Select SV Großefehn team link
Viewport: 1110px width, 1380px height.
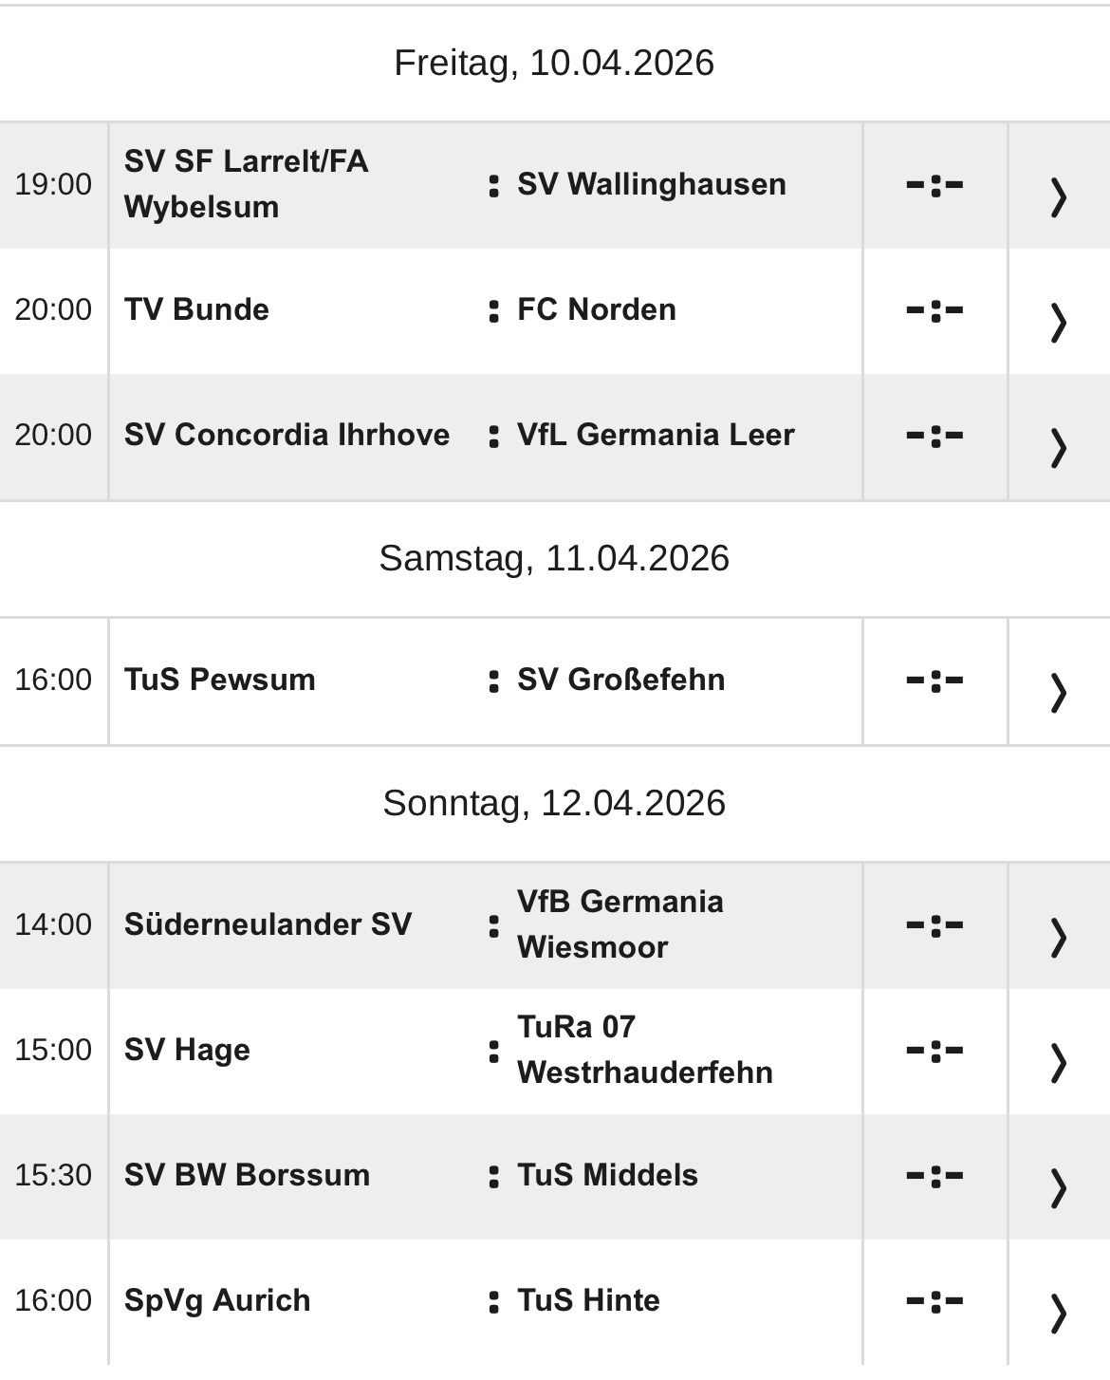(621, 680)
